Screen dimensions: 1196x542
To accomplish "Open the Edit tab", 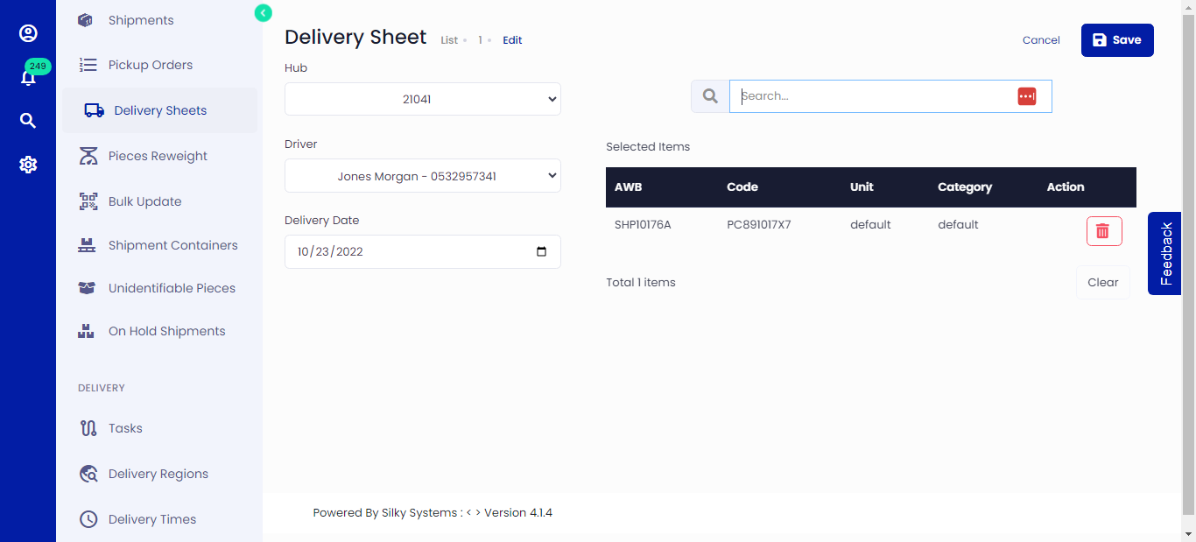I will tap(512, 39).
